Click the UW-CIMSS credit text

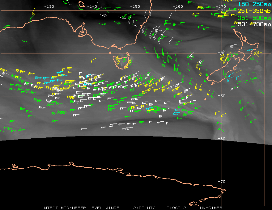pyautogui.click(x=211, y=208)
